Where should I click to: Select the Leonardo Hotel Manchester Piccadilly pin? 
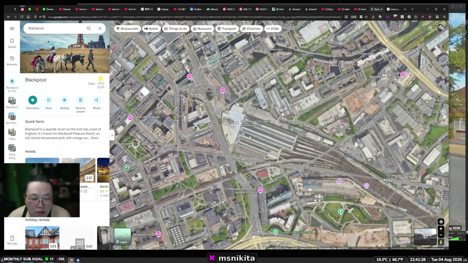[403, 75]
